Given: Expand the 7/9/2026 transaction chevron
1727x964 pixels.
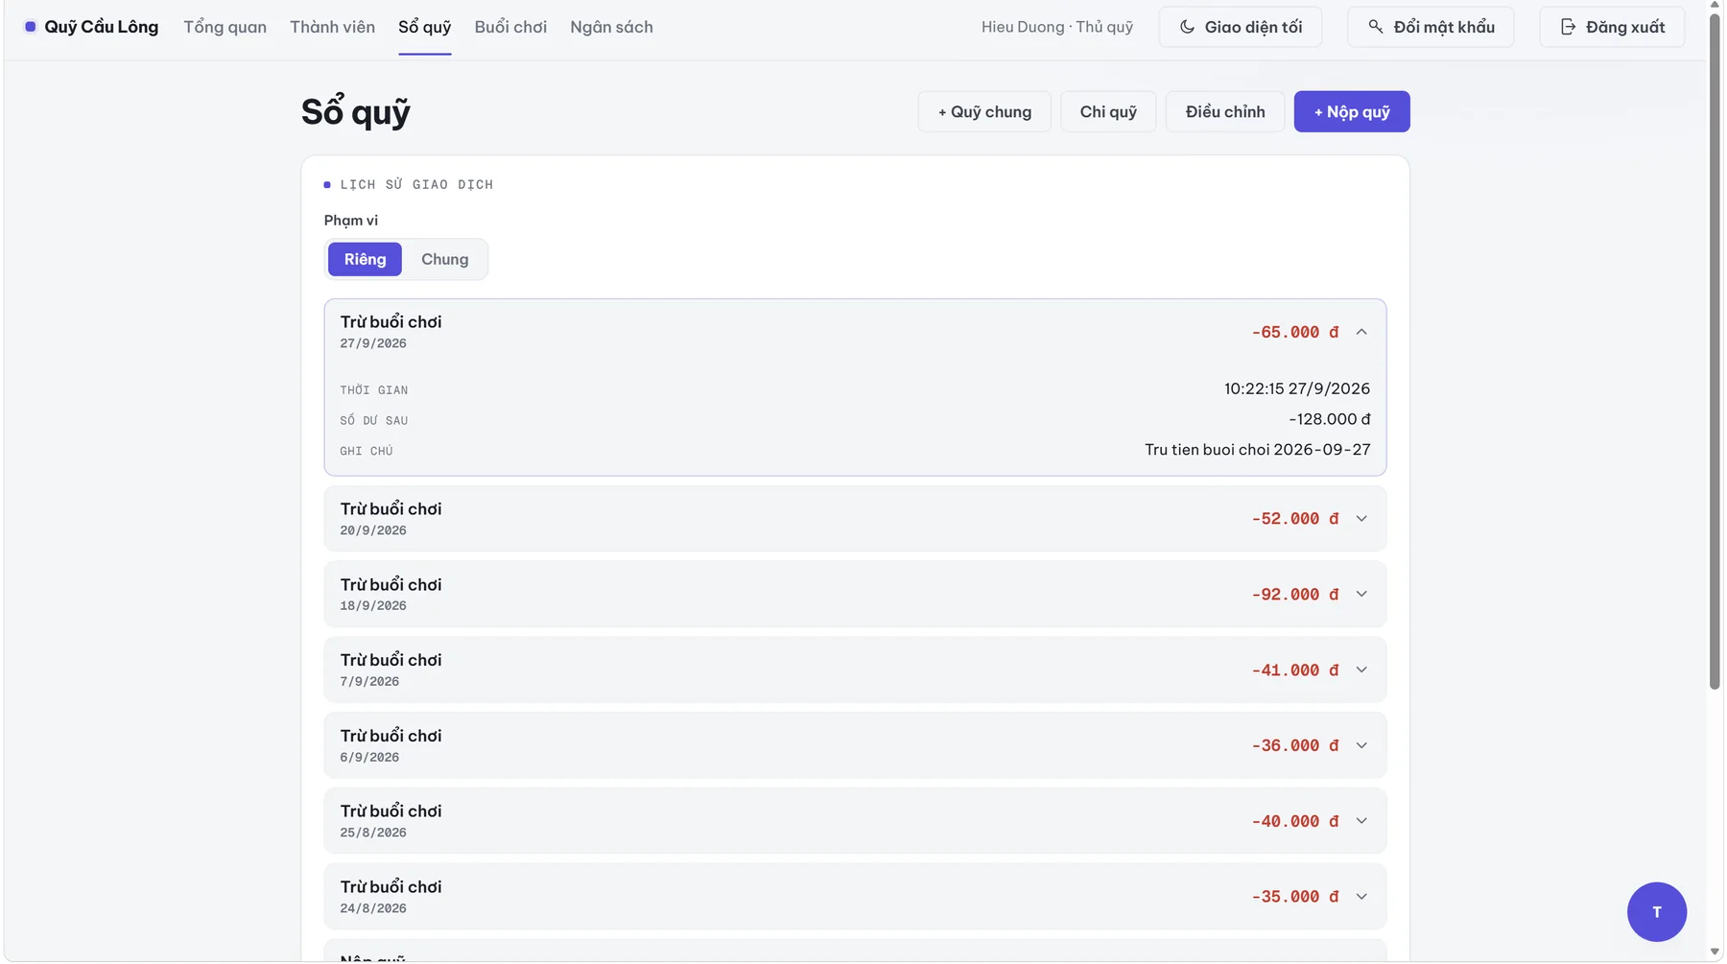Looking at the screenshot, I should [1361, 670].
